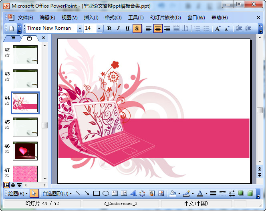Insert a horizontal text box

[115, 193]
